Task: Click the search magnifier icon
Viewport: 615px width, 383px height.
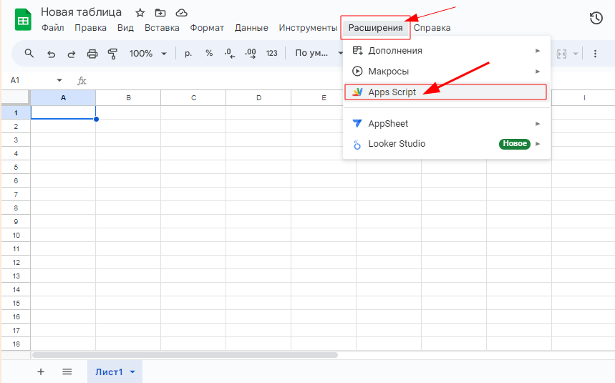Action: click(x=29, y=53)
